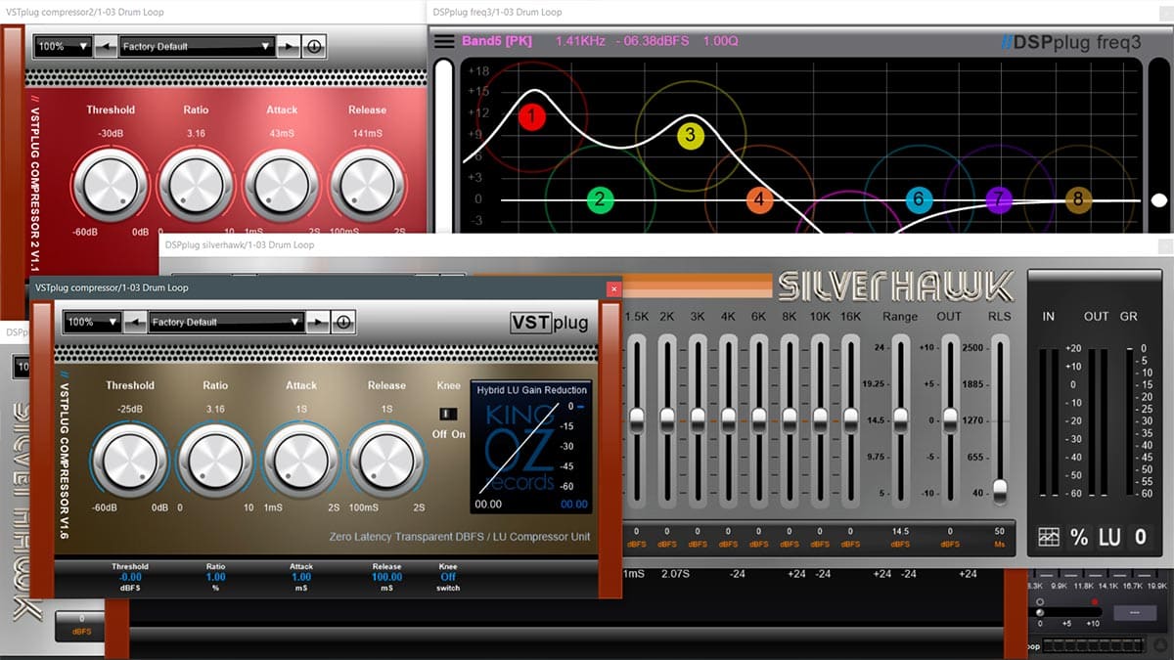The height and width of the screenshot is (660, 1174).
Task: Select red band 1 node in freq3
Action: click(x=531, y=117)
